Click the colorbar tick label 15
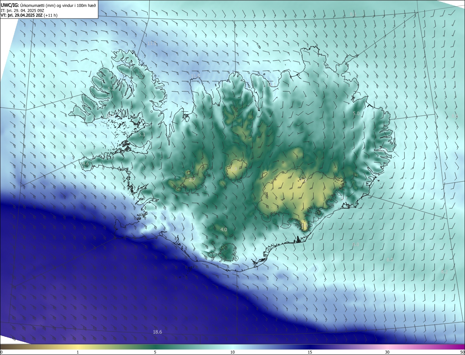The height and width of the screenshot is (355, 465). click(x=310, y=352)
